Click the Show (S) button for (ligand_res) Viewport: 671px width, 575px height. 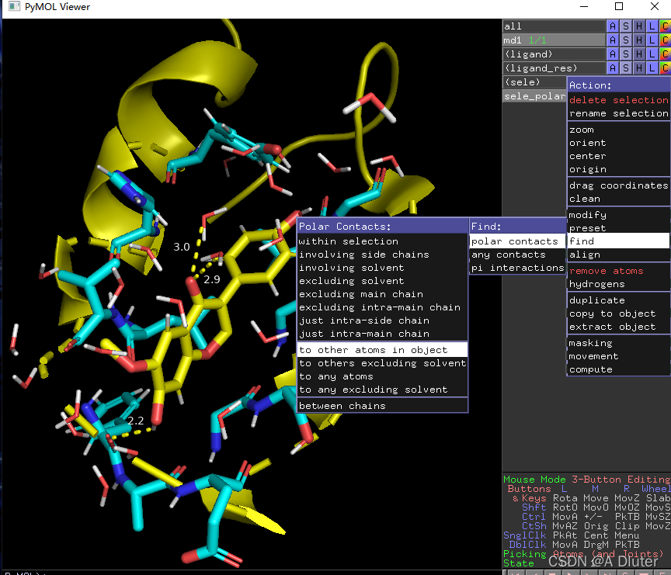pos(626,68)
